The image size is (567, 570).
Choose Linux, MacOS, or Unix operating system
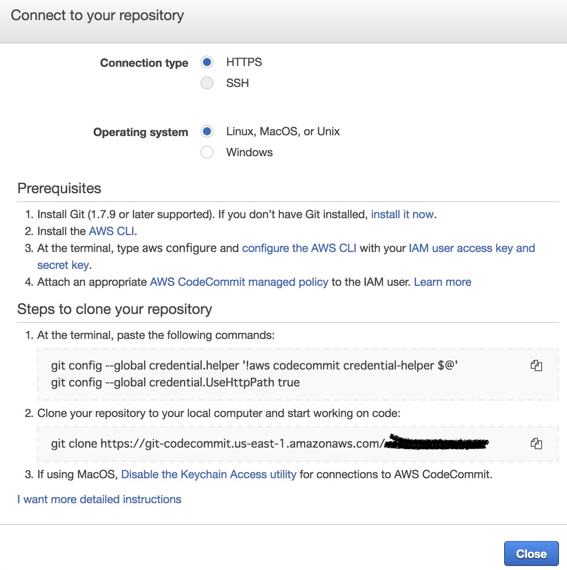(x=207, y=131)
